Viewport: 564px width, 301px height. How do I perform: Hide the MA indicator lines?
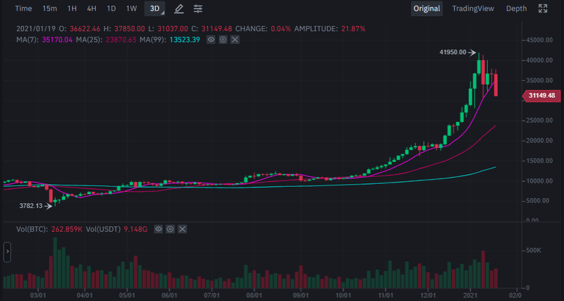[x=211, y=40]
